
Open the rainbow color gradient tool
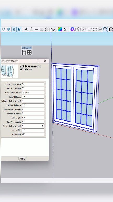click(x=60, y=29)
